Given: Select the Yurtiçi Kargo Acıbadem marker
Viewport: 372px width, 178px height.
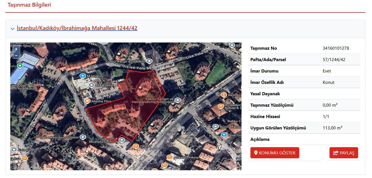Looking at the screenshot, I should pos(149,61).
